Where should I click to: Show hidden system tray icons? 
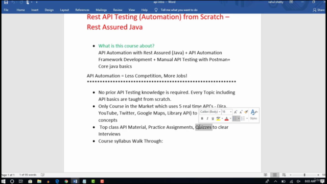pos(275,181)
